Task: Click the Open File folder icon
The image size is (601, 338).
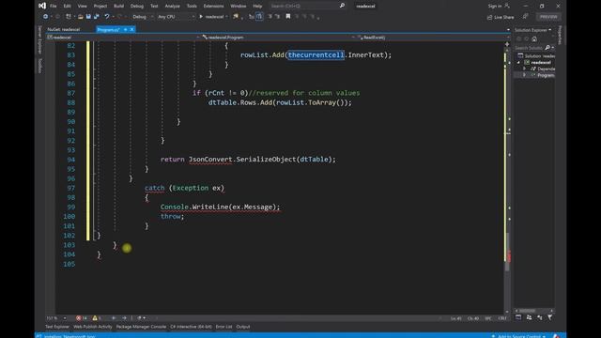Action: (80, 17)
